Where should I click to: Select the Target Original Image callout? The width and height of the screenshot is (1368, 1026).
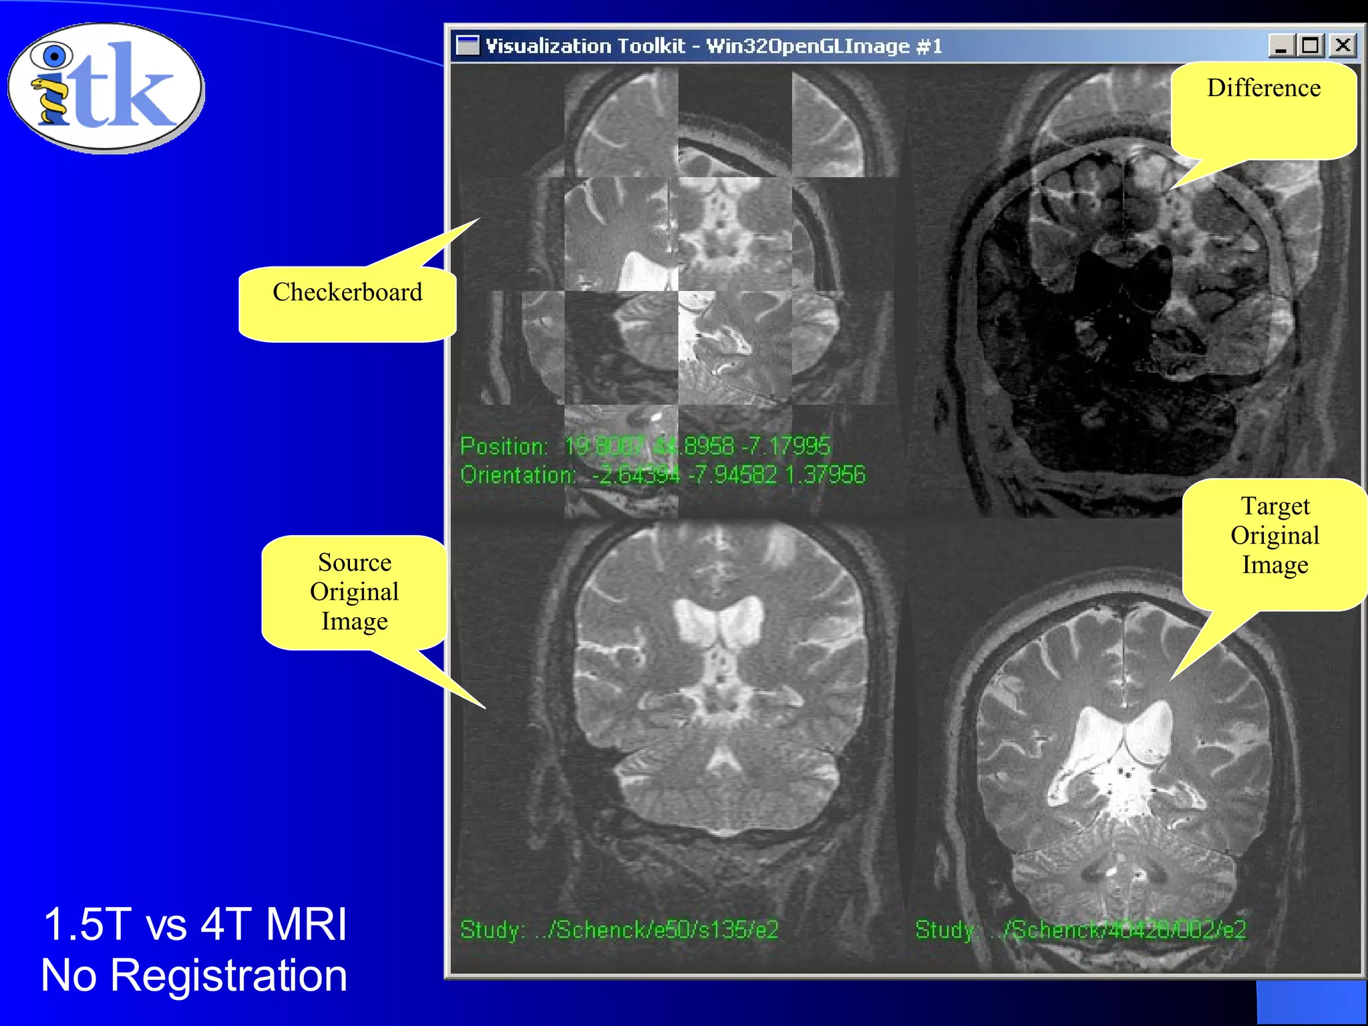click(x=1274, y=536)
